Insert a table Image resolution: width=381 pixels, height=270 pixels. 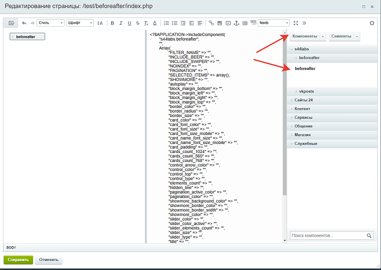[x=245, y=23]
